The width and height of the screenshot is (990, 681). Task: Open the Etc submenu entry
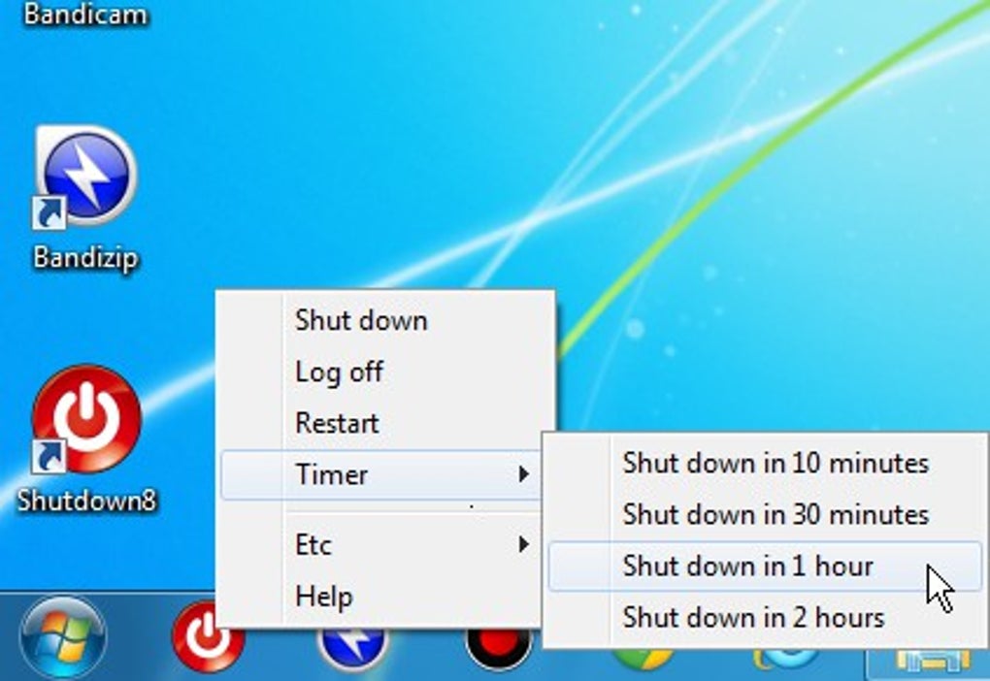pos(380,544)
